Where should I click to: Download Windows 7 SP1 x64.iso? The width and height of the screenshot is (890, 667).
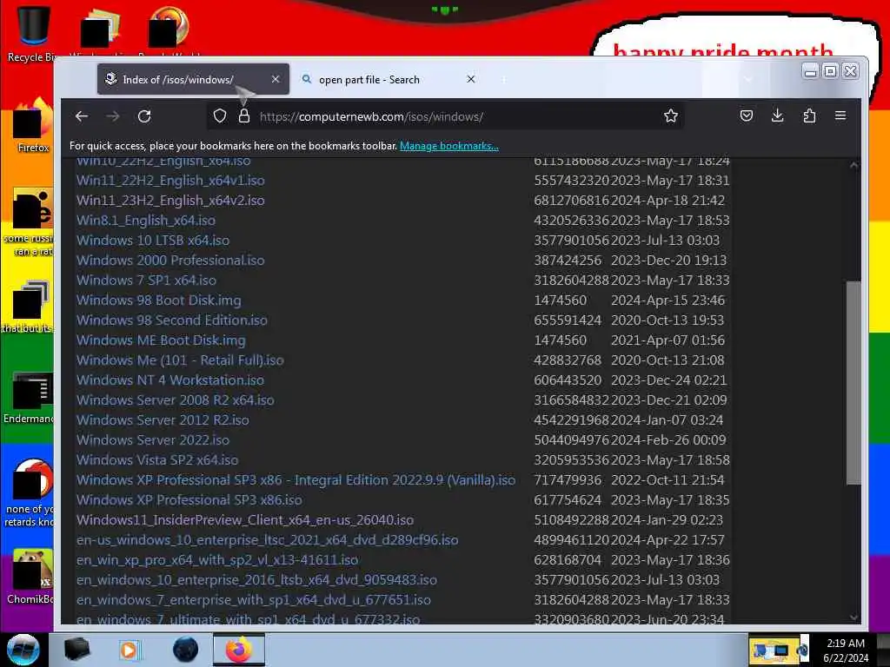146,281
